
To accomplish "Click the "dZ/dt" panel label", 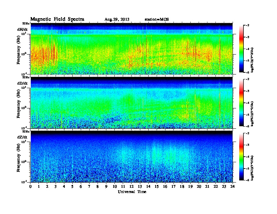I will pyautogui.click(x=22, y=137).
